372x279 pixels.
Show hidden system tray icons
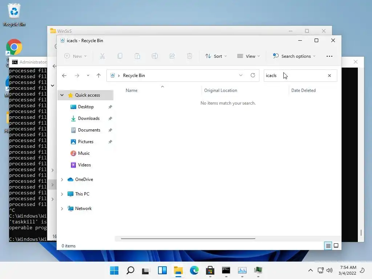tap(311, 270)
